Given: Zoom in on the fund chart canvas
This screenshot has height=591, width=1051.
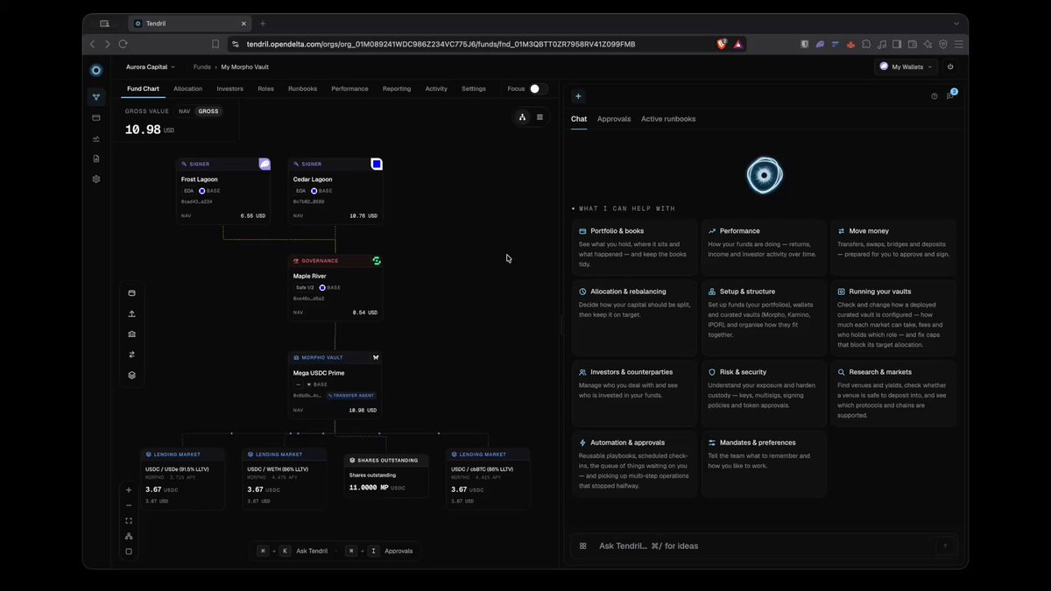Looking at the screenshot, I should point(129,490).
